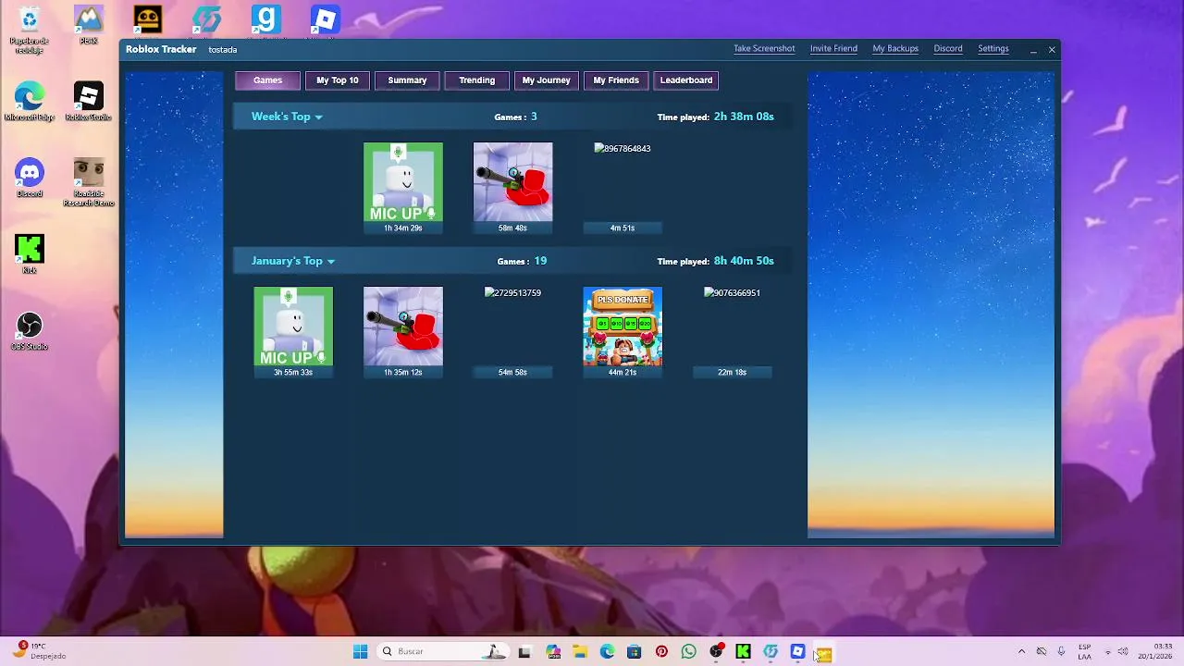Open My Backups
Image resolution: width=1184 pixels, height=666 pixels.
pos(895,49)
